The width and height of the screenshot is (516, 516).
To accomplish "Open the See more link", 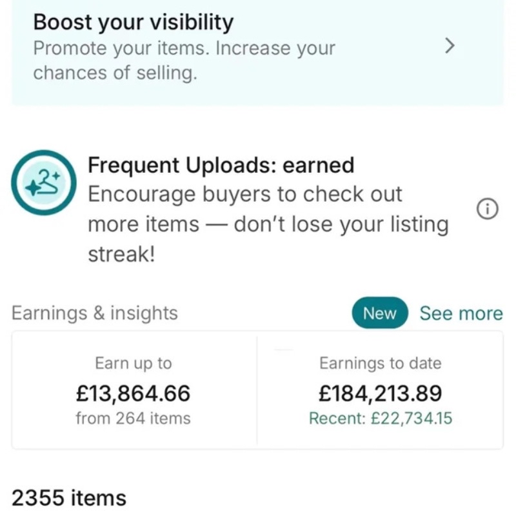I will click(461, 313).
